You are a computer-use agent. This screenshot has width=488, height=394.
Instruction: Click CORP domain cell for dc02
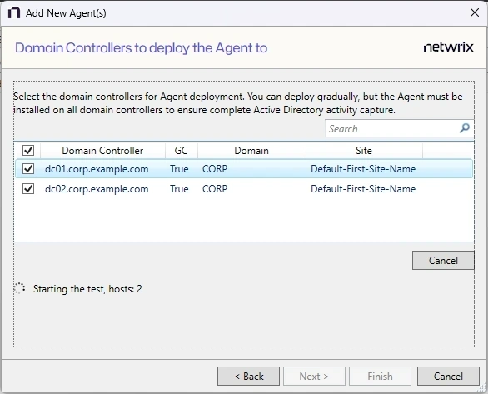click(x=215, y=189)
